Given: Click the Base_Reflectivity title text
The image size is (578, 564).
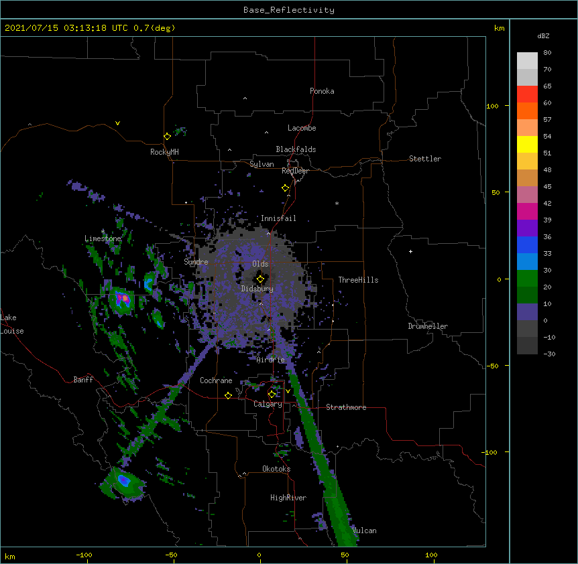Looking at the screenshot, I should (289, 10).
